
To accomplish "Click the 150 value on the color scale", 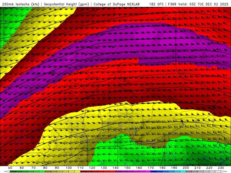I will coord(127,168).
